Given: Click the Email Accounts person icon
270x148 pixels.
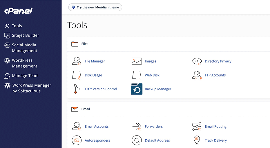Looking at the screenshot, I should [x=77, y=127].
